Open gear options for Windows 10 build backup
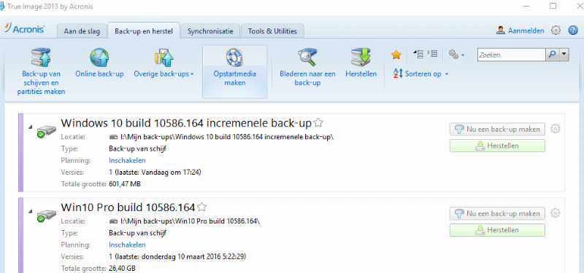 (x=555, y=129)
